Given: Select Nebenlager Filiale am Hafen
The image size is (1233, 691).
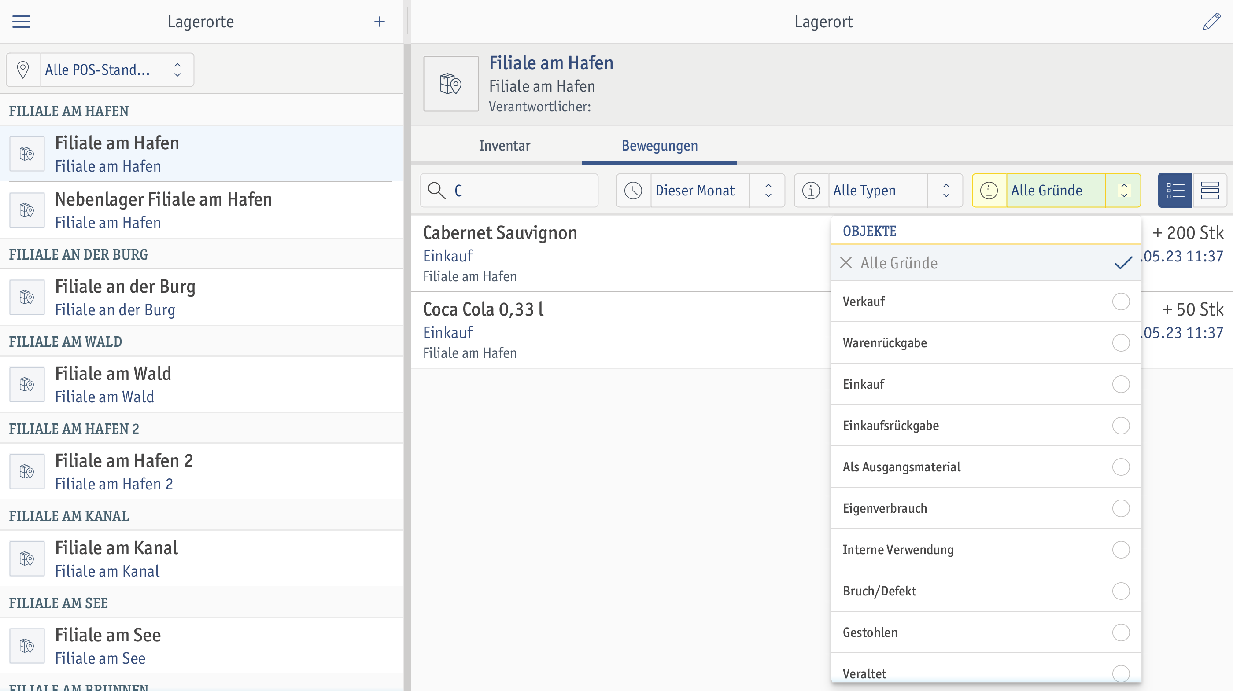Looking at the screenshot, I should coord(202,210).
